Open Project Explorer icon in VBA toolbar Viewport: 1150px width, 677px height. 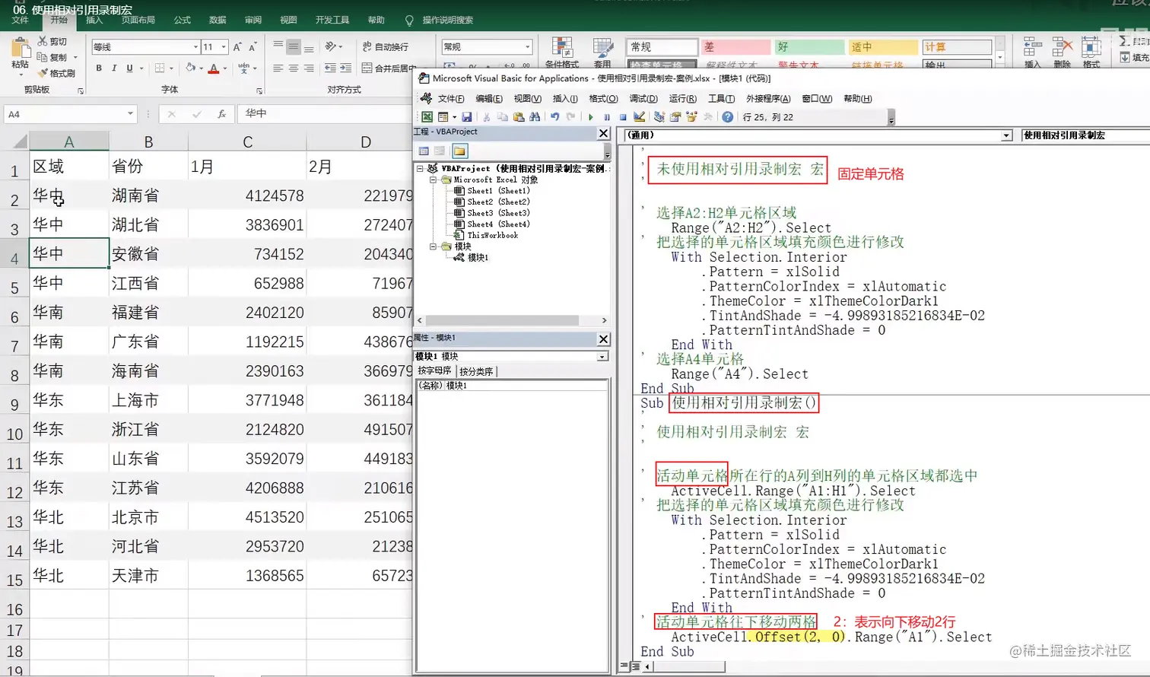(659, 117)
